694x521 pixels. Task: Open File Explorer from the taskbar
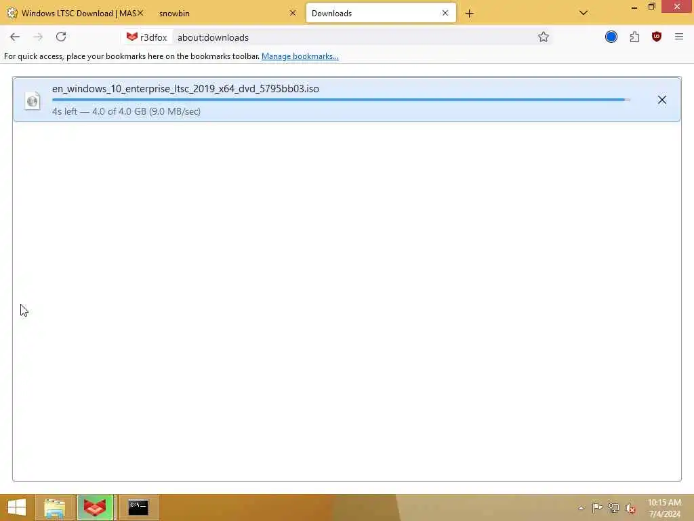[54, 507]
